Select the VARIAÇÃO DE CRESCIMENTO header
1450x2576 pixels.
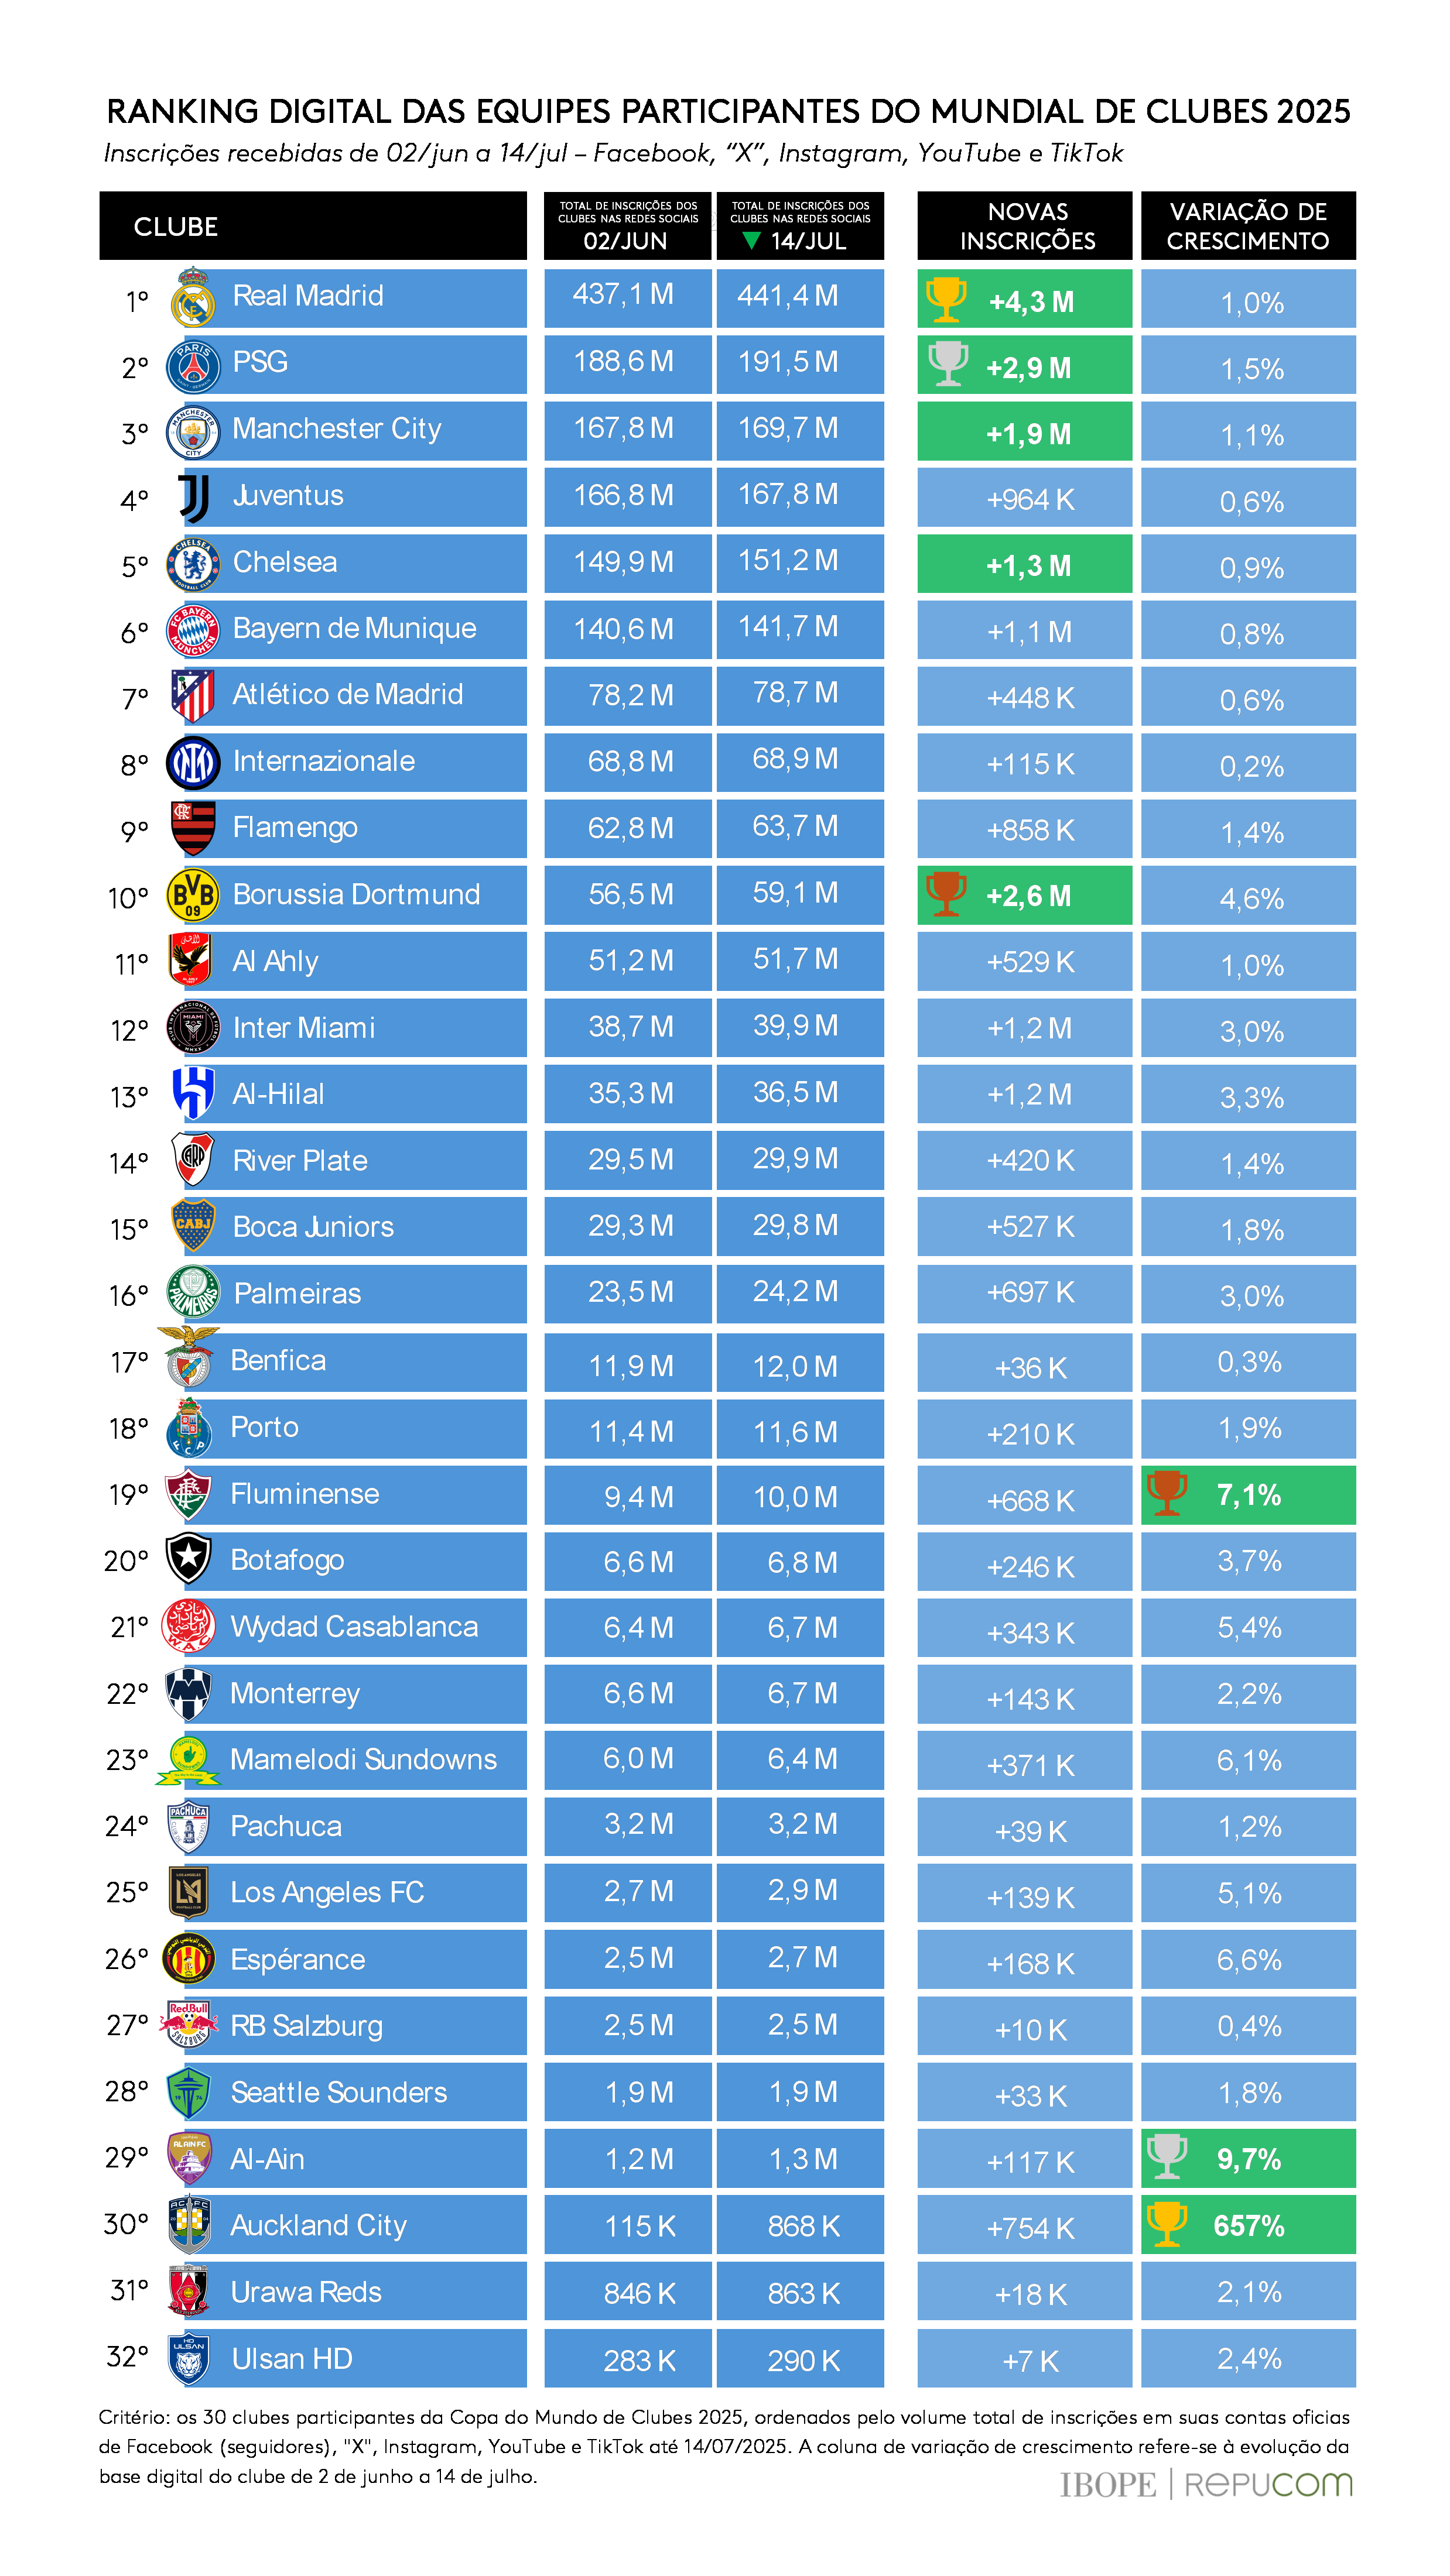1248,226
